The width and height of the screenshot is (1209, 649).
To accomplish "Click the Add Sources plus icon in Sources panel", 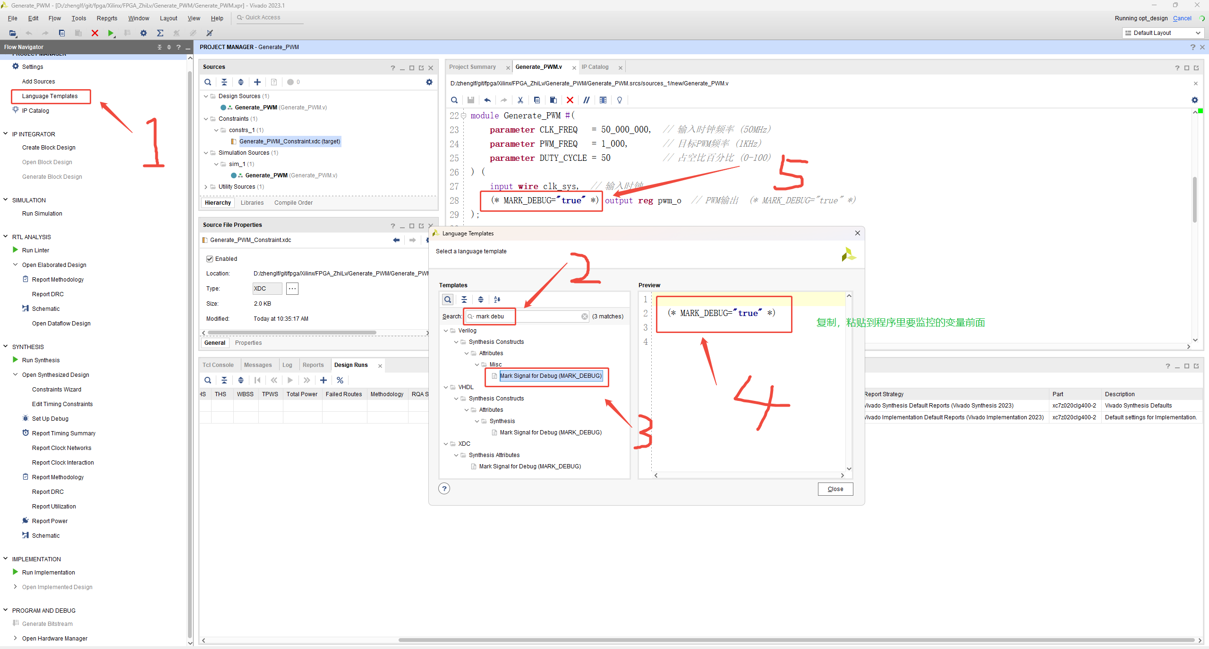I will (x=257, y=82).
